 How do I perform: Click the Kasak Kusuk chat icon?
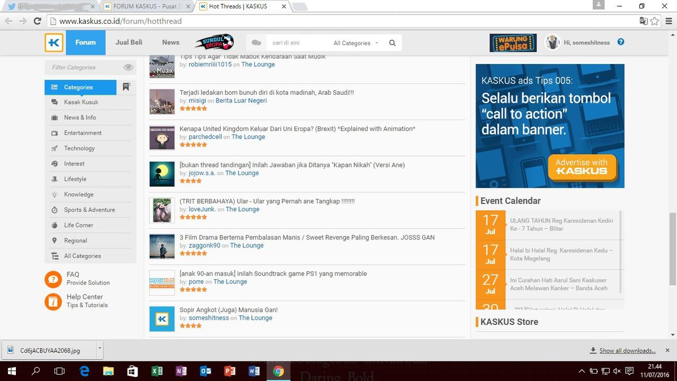[54, 102]
